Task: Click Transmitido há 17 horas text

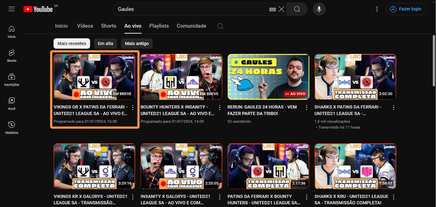Action: [x=339, y=127]
